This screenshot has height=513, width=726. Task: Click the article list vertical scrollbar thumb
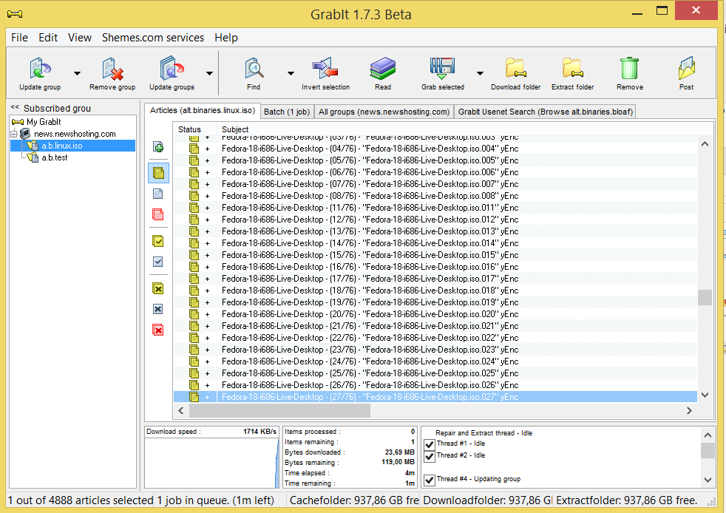(705, 297)
